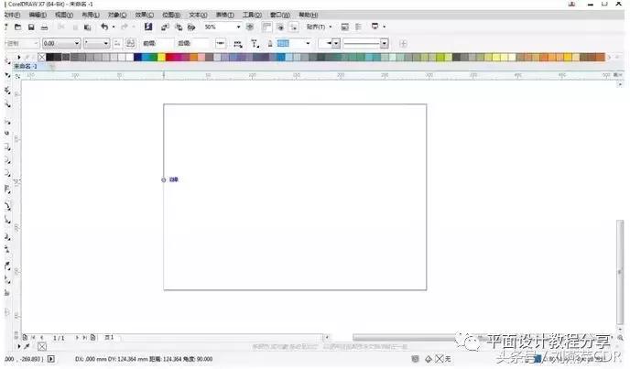Open the 效果(C) Effects menu

[145, 15]
